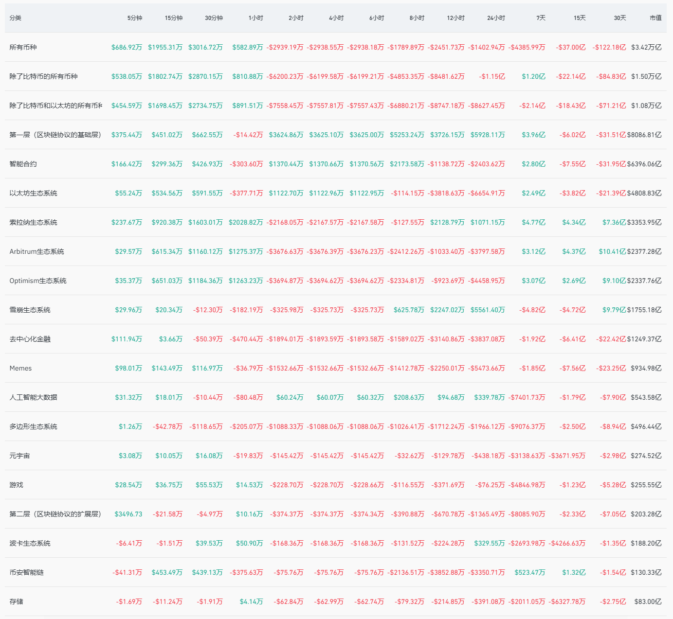Click the 24小时 column header
Screen dimensions: 673x619
pos(496,18)
